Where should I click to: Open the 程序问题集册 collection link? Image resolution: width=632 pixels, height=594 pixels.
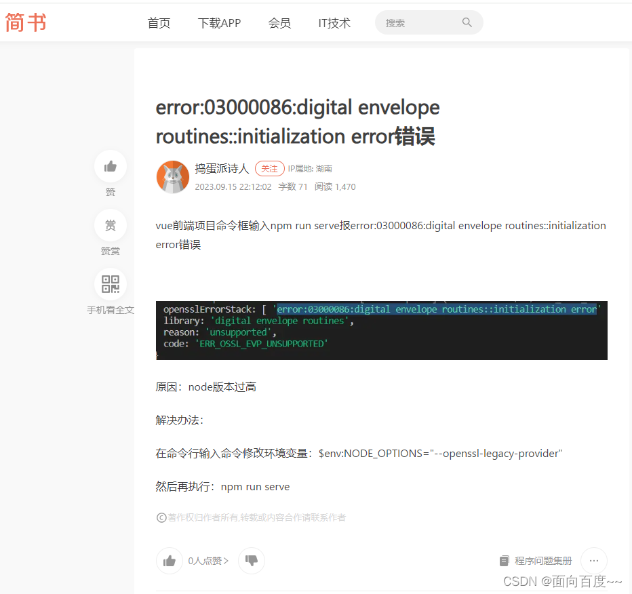(x=543, y=561)
